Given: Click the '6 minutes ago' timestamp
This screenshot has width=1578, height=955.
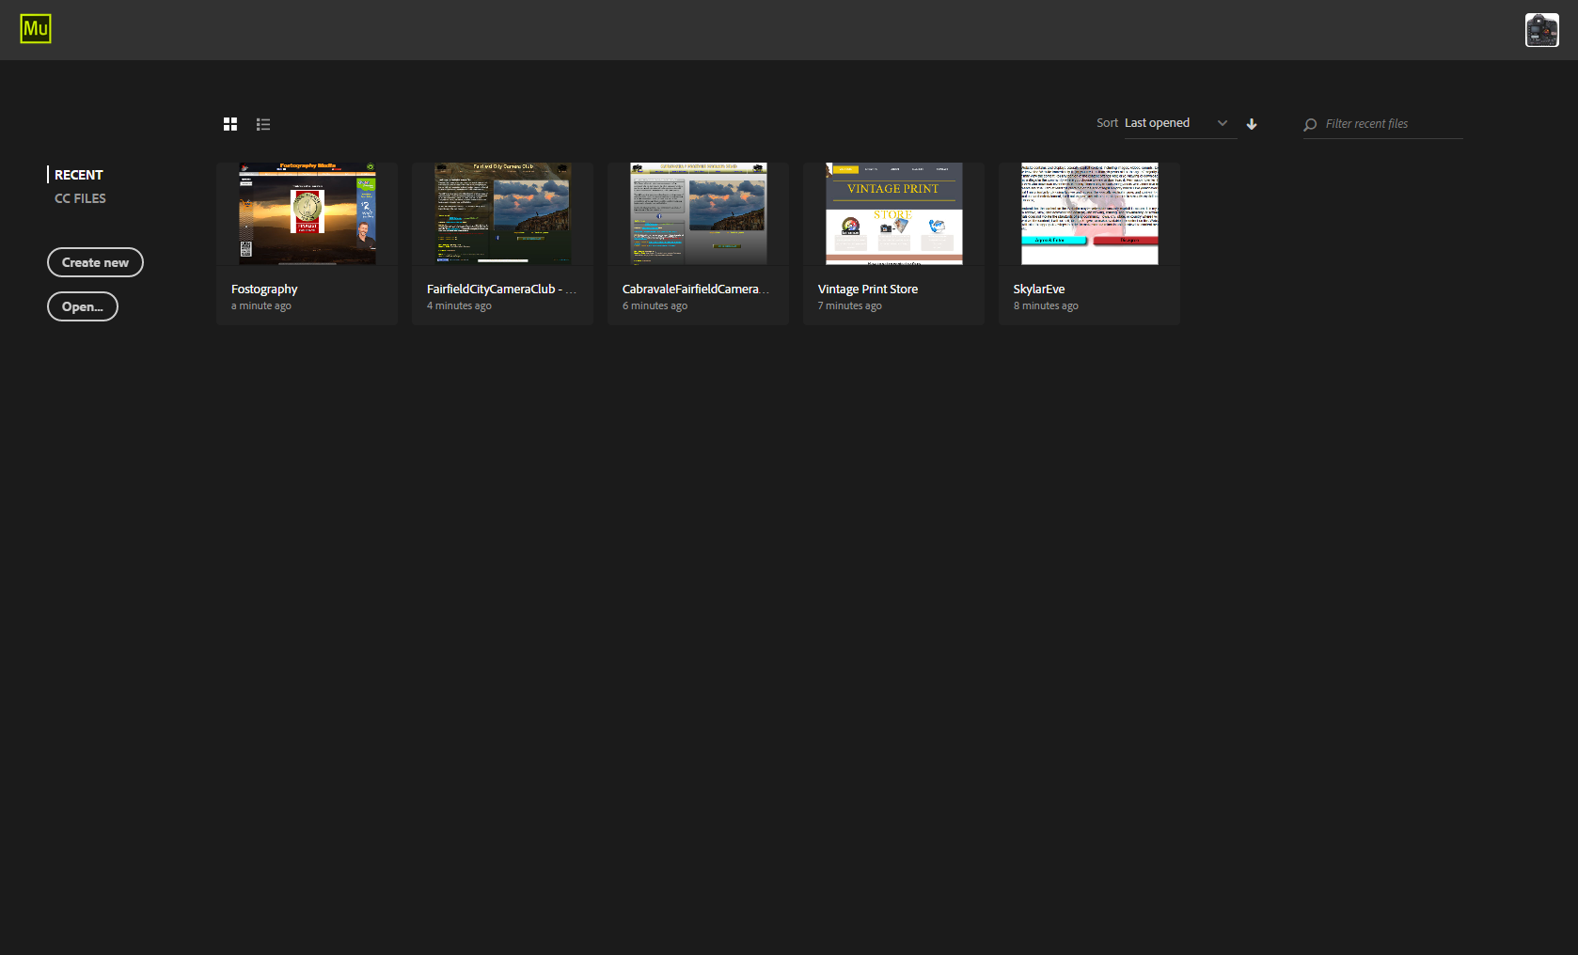Looking at the screenshot, I should pyautogui.click(x=655, y=306).
